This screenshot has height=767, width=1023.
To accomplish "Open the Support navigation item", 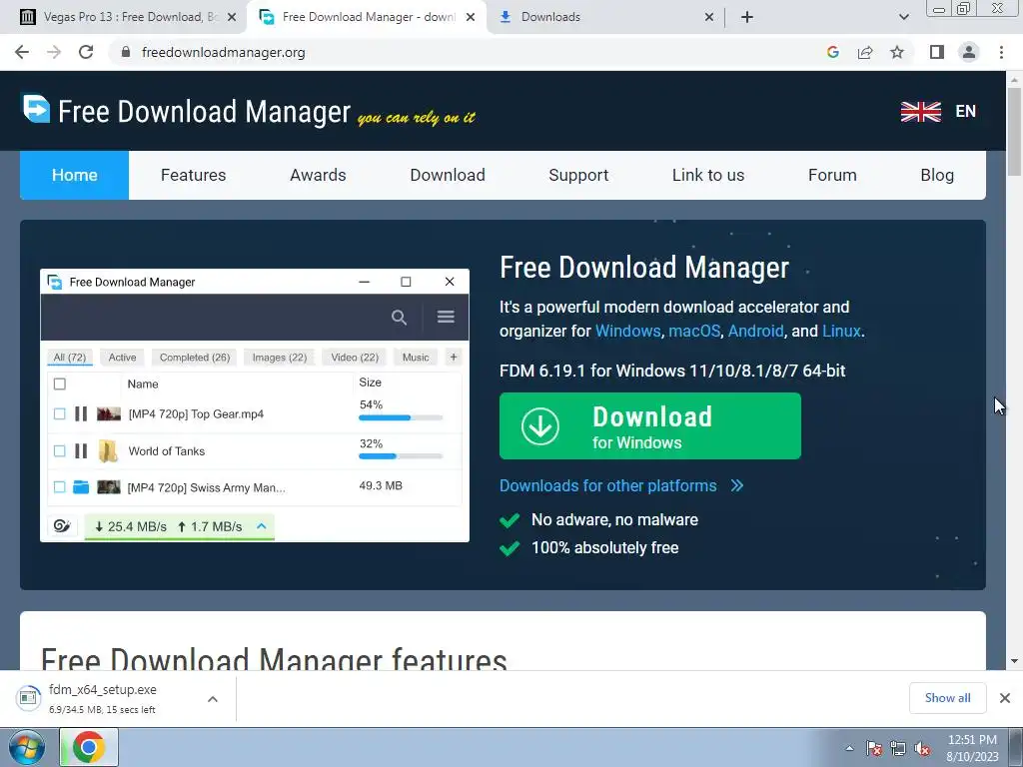I will point(578,175).
